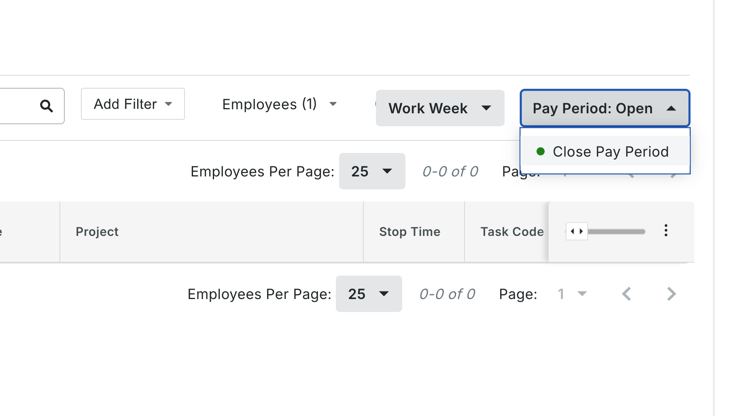Open the Work Week dropdown
This screenshot has width=734, height=416.
pyautogui.click(x=440, y=108)
